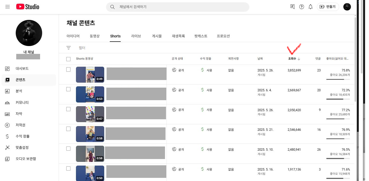This screenshot has width=369, height=181.
Task: Select the checkbox for the 0:47 Short
Action: pos(68,109)
